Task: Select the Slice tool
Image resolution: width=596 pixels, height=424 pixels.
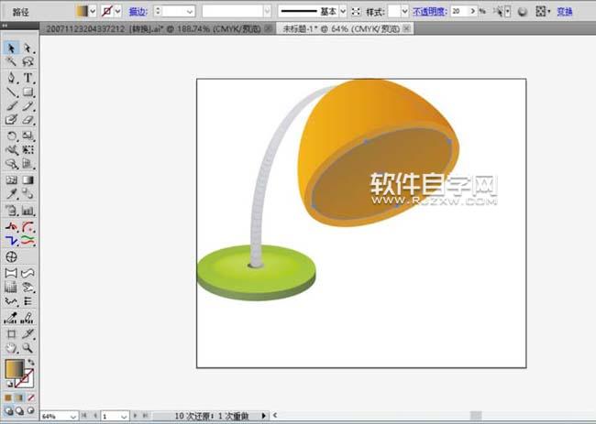Action: click(x=28, y=334)
